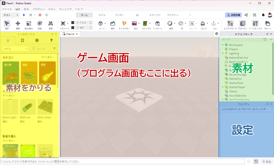Open the Asset Manager (アセット) icon
The width and height of the screenshot is (274, 165).
pyautogui.click(x=268, y=23)
